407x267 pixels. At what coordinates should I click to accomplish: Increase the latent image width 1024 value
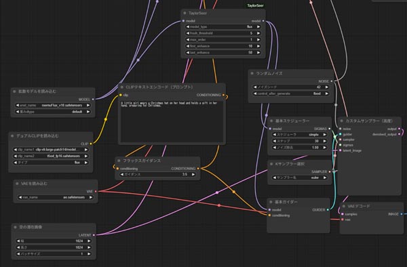point(89,241)
